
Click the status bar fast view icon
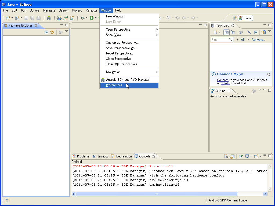8,200
